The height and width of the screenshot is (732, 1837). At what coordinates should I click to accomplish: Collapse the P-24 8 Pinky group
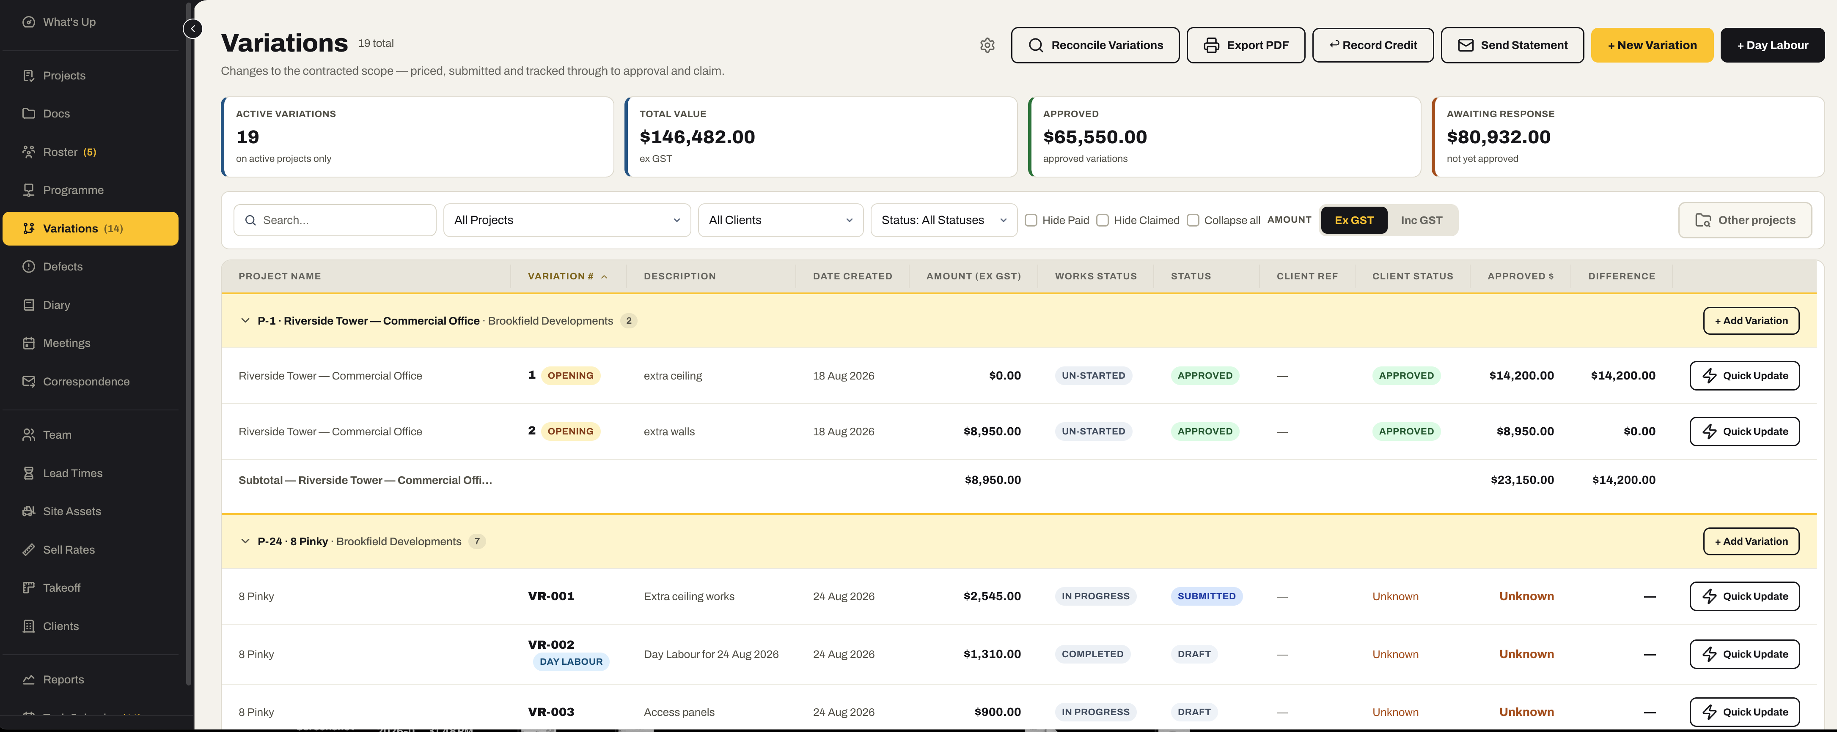coord(245,541)
